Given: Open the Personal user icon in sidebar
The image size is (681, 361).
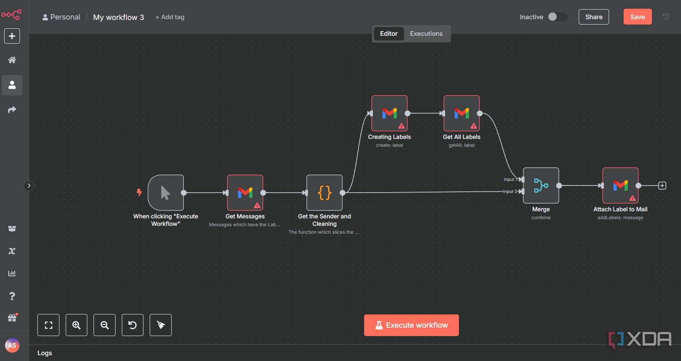Looking at the screenshot, I should coord(12,85).
